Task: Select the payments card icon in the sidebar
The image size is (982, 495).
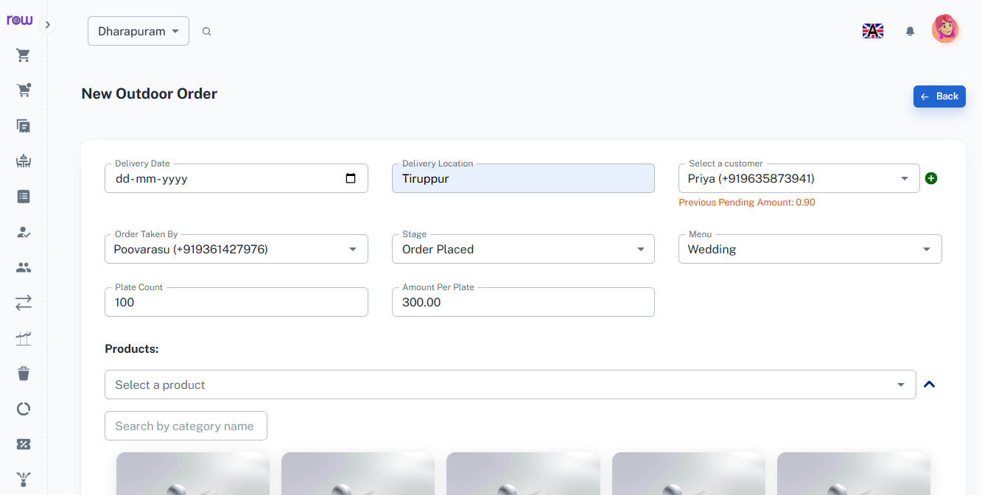Action: point(23,444)
